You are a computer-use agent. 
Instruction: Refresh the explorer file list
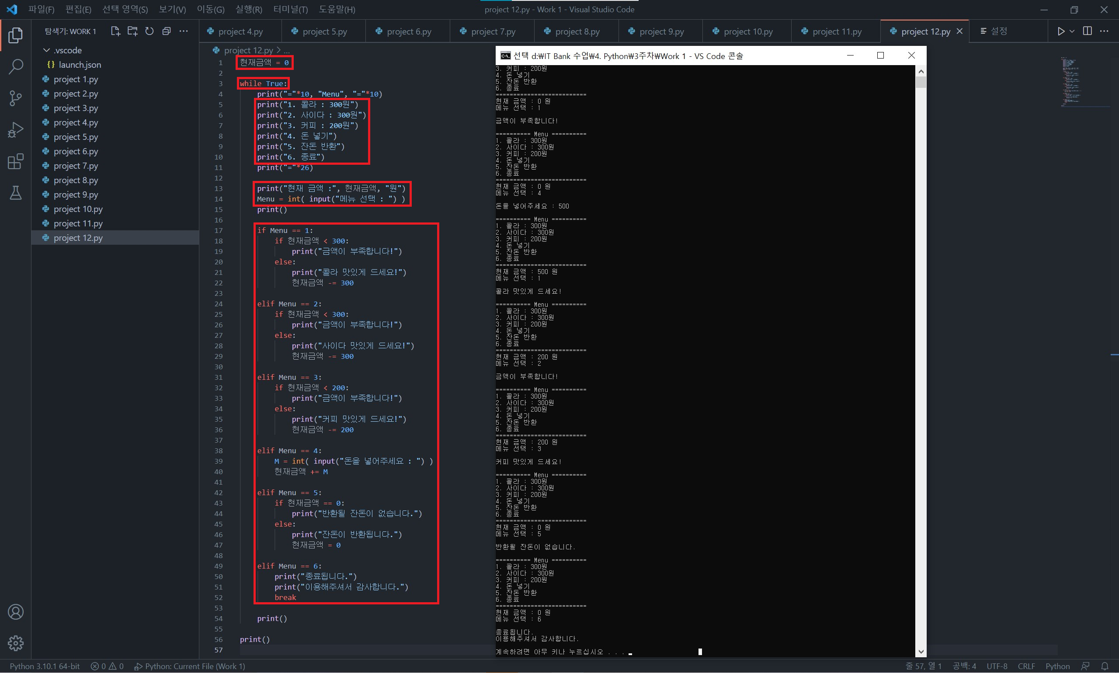click(149, 31)
